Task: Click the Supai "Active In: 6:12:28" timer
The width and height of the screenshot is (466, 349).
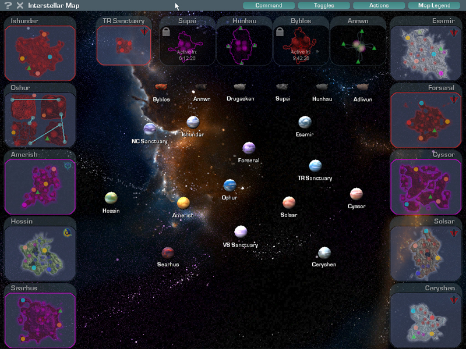Action: 187,55
